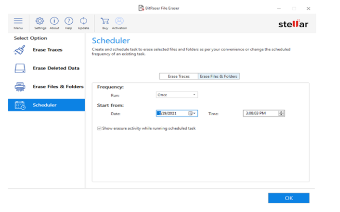
Task: Click the Frequency: label
Action: pyautogui.click(x=110, y=87)
